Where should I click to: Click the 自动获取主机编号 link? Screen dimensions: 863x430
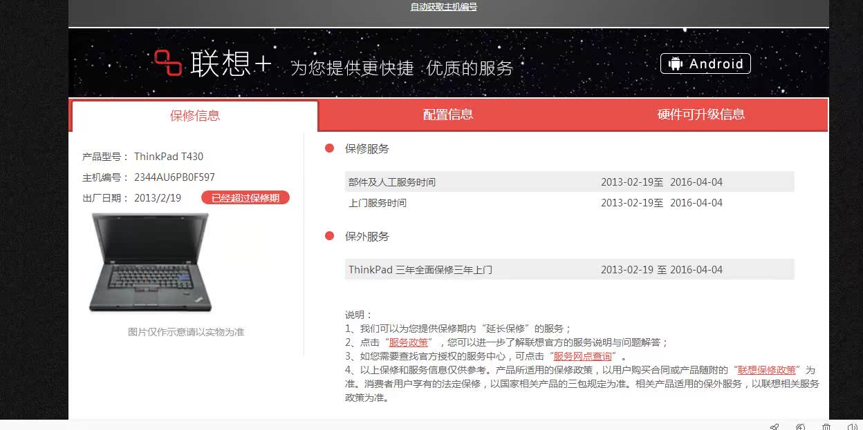(x=444, y=7)
